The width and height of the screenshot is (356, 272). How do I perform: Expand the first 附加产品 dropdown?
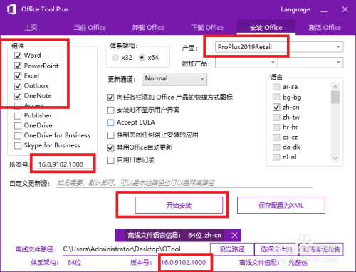click(x=246, y=63)
